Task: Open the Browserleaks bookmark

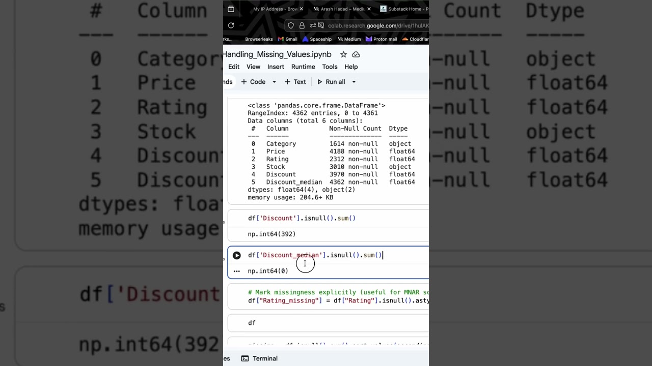Action: point(259,39)
